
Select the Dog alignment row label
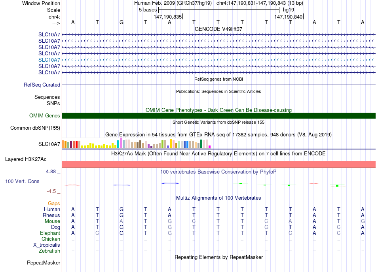pos(55,227)
